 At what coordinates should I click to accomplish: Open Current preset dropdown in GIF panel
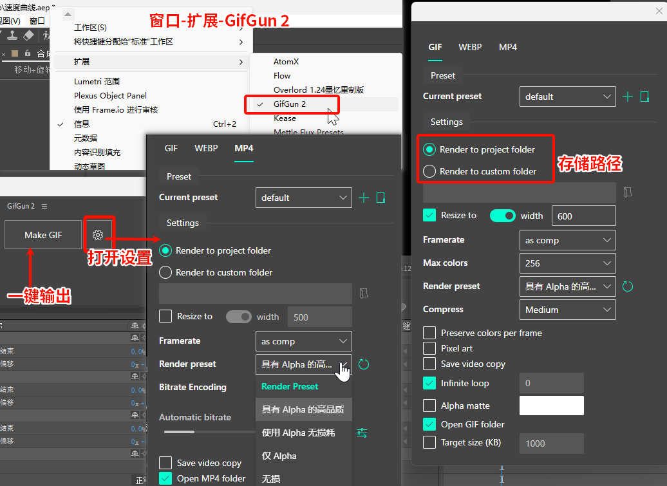click(567, 97)
